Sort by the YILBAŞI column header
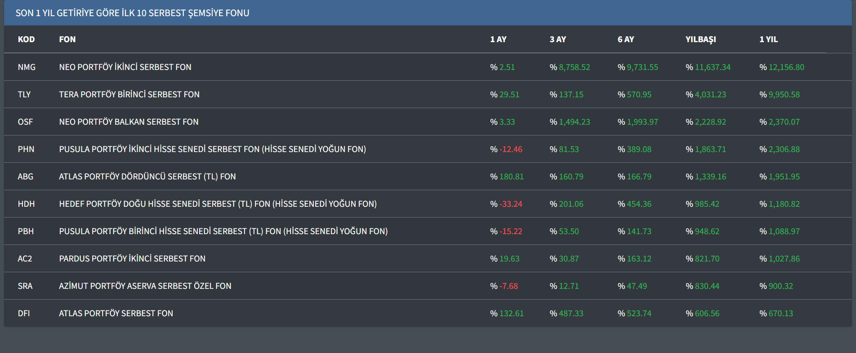Image resolution: width=856 pixels, height=353 pixels. click(x=700, y=39)
